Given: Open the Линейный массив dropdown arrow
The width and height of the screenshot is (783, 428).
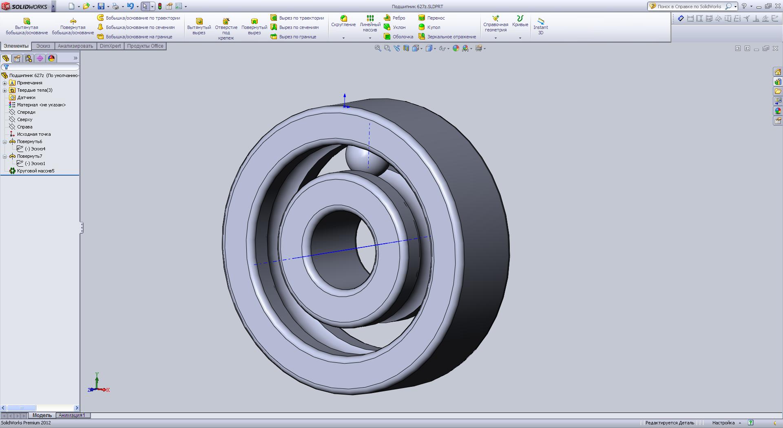Looking at the screenshot, I should pyautogui.click(x=370, y=38).
